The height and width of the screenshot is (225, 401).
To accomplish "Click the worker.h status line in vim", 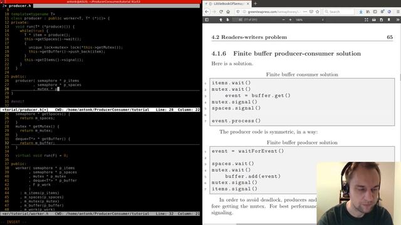I will tap(100, 214).
